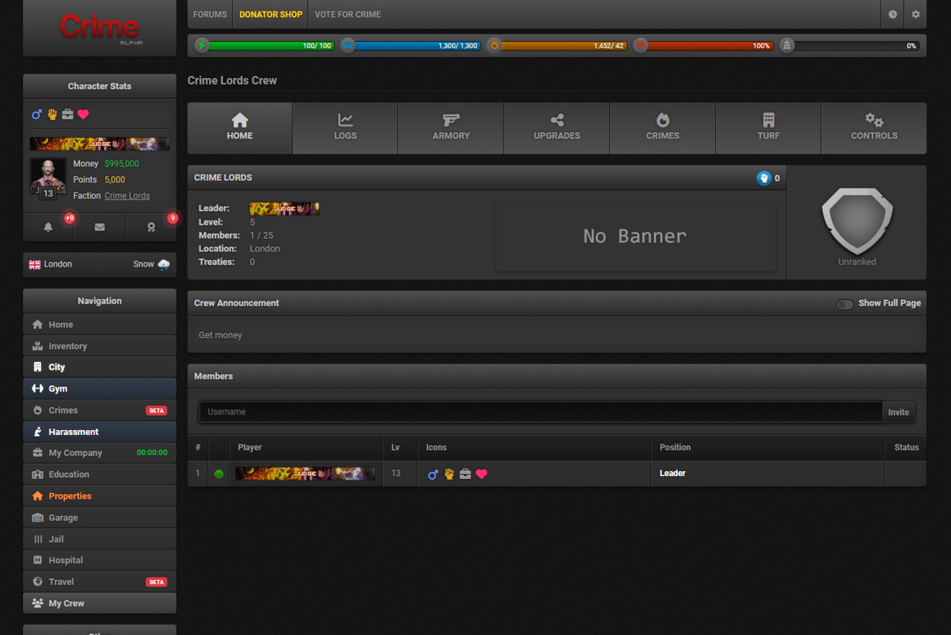The height and width of the screenshot is (635, 951).
Task: Open the Controls tab
Action: pyautogui.click(x=874, y=128)
